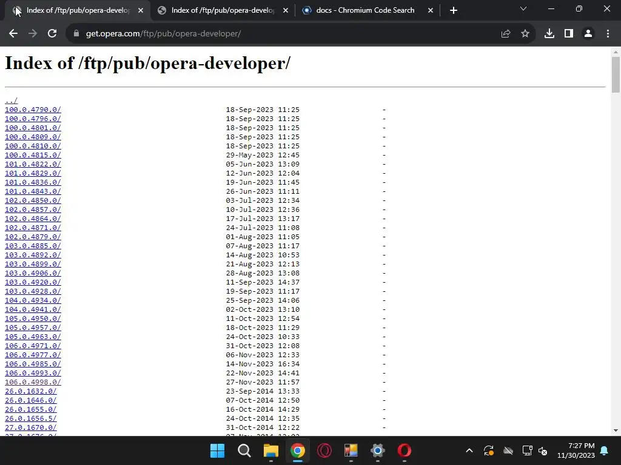Open File Explorer from taskbar

[x=271, y=450]
